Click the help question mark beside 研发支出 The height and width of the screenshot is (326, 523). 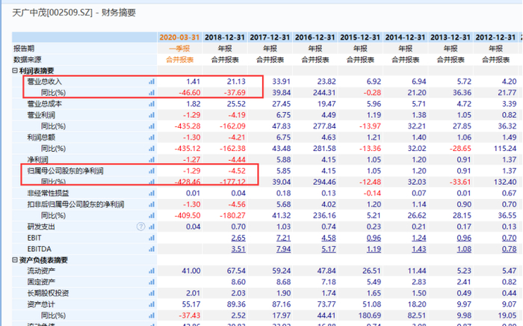pyautogui.click(x=140, y=227)
